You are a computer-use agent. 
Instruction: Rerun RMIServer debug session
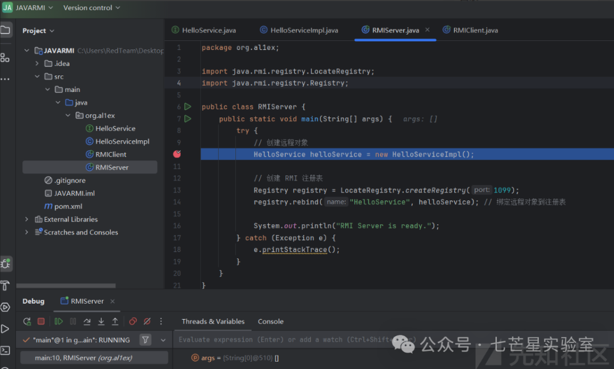click(x=27, y=321)
